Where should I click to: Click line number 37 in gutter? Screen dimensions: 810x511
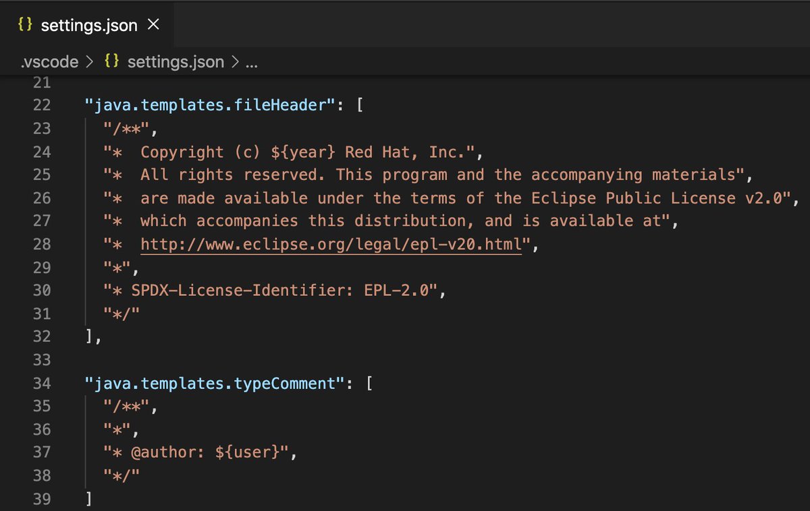pos(41,453)
